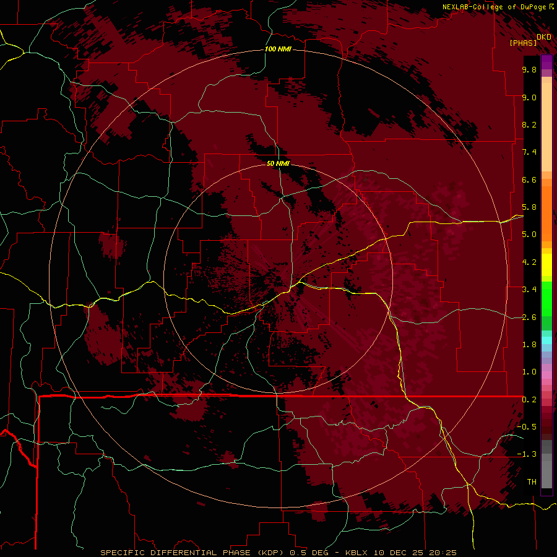Click the DKD label above color scale
Screen dimensions: 557x557
pyautogui.click(x=544, y=37)
